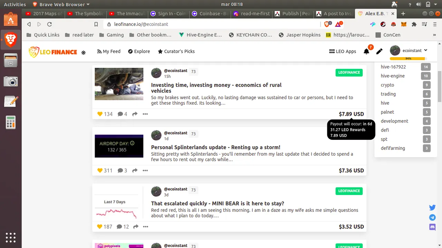Reload the current page
Viewport: 442px width, 248px height.
pyautogui.click(x=49, y=24)
